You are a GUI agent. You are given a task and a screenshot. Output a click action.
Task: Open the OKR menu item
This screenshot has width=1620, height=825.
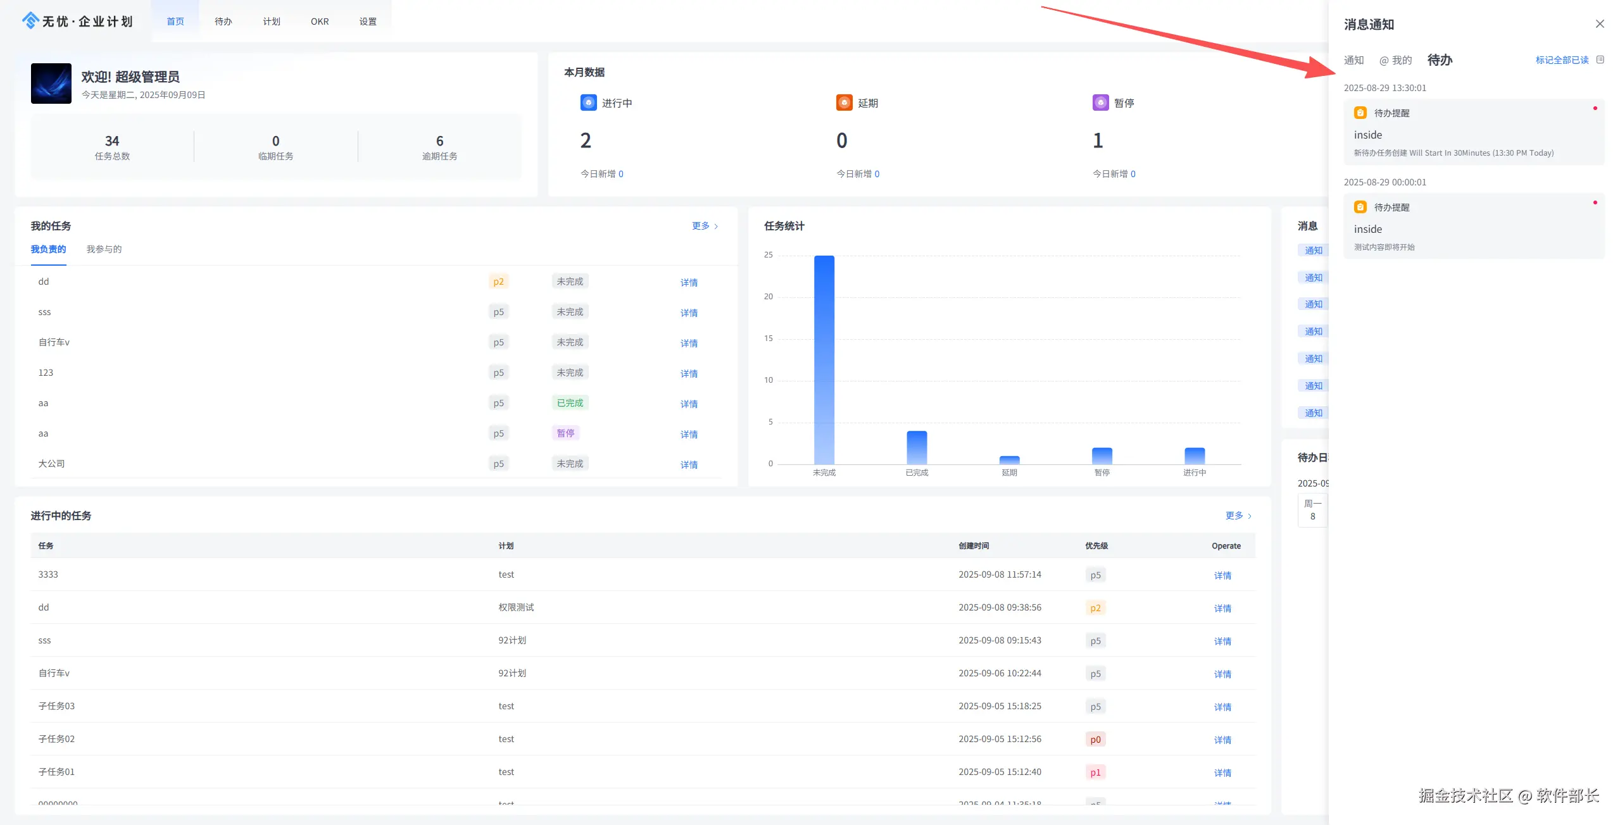coord(320,22)
